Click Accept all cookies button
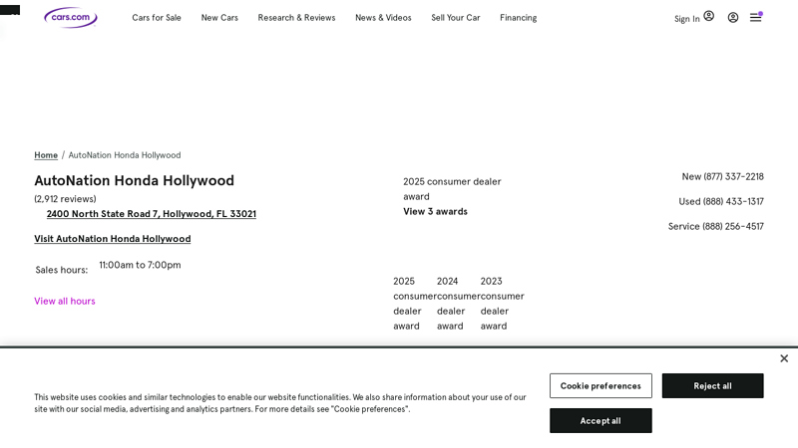Viewport: 798px width, 448px height. 600,420
